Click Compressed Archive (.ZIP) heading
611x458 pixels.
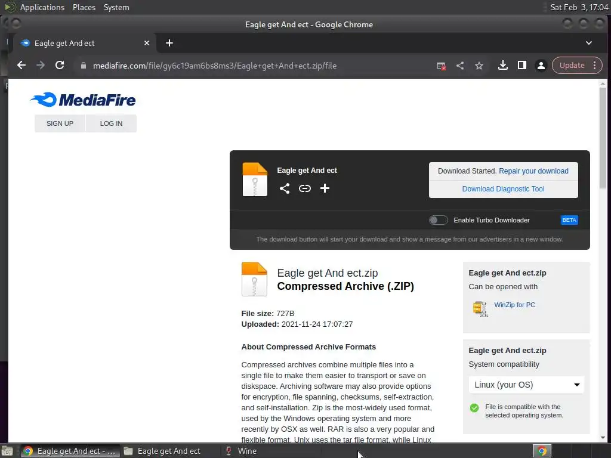pyautogui.click(x=345, y=286)
